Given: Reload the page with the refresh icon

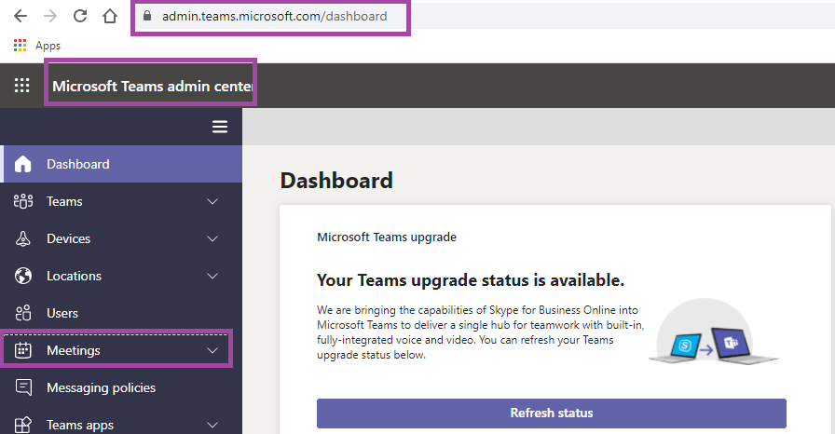Looking at the screenshot, I should tap(80, 16).
